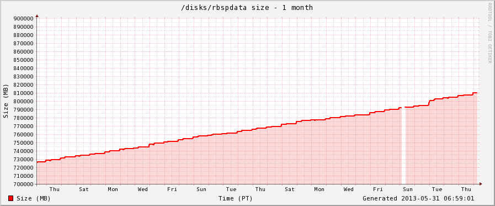Click the rotated "Size (MB)" vertical axis title
The width and height of the screenshot is (495, 206).
pyautogui.click(x=6, y=101)
